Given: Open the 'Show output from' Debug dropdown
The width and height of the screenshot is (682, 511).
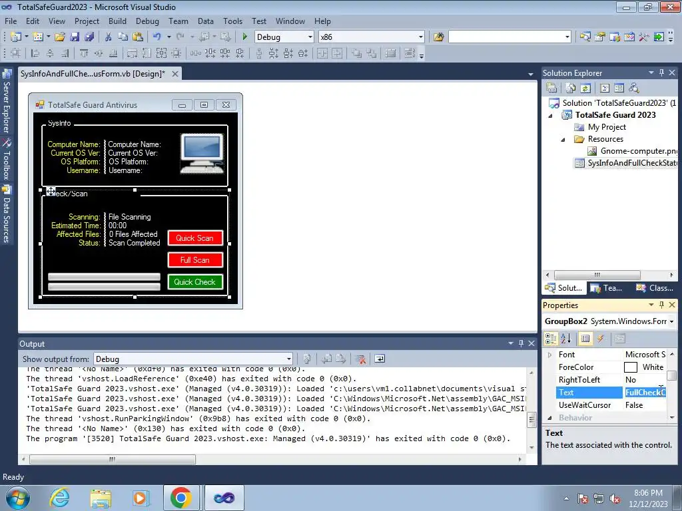Looking at the screenshot, I should point(288,359).
